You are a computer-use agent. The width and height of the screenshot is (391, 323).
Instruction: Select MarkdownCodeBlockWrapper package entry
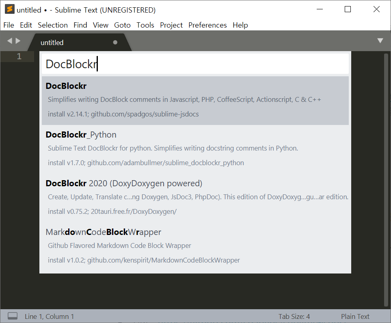pyautogui.click(x=195, y=246)
